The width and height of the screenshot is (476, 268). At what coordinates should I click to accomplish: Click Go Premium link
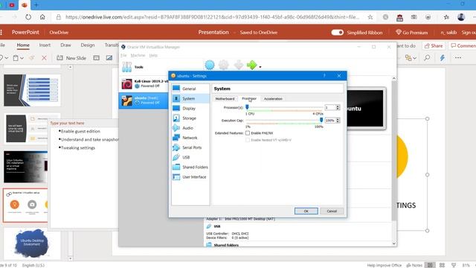pyautogui.click(x=411, y=32)
